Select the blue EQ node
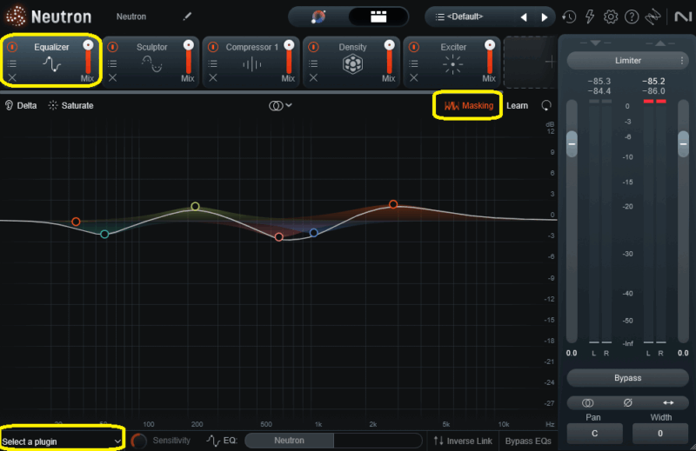Screen dimensions: 696x451 [x=313, y=232]
